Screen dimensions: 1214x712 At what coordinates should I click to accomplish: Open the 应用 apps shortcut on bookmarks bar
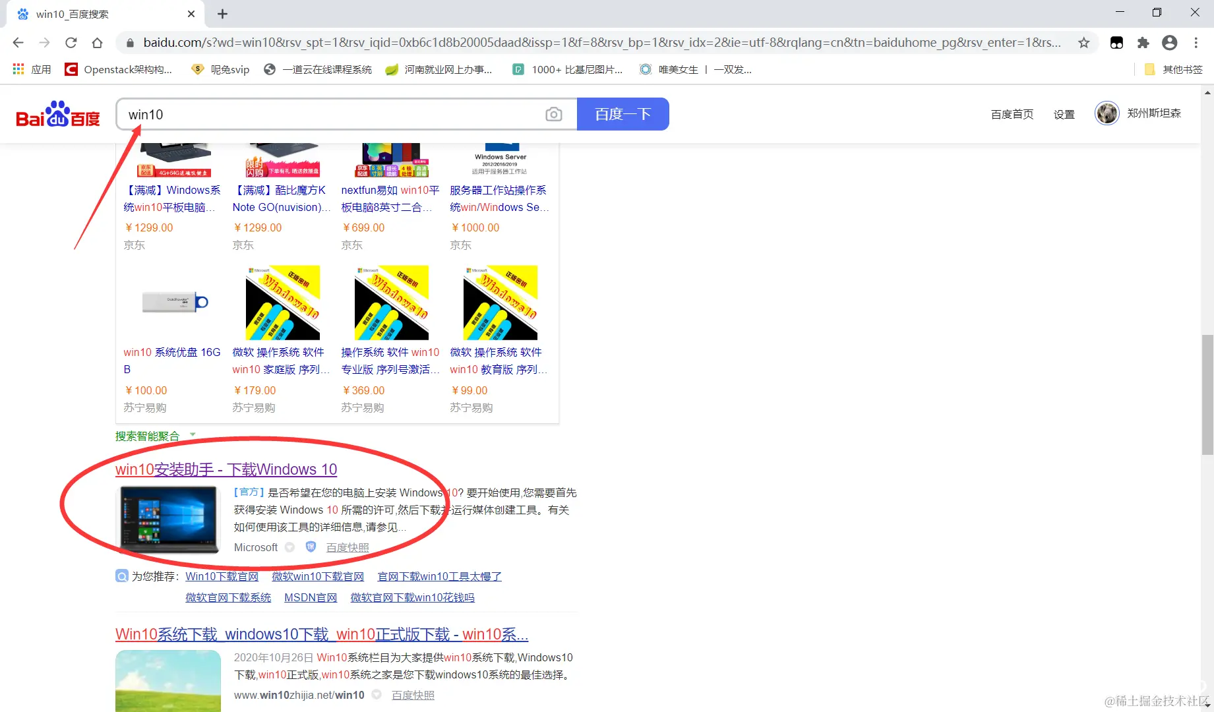point(31,69)
